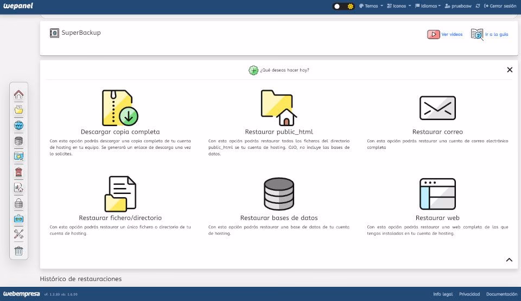
Task: Open the domains globe icon in sidebar
Action: (x=18, y=126)
